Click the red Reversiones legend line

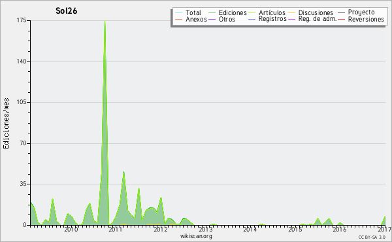(x=341, y=19)
